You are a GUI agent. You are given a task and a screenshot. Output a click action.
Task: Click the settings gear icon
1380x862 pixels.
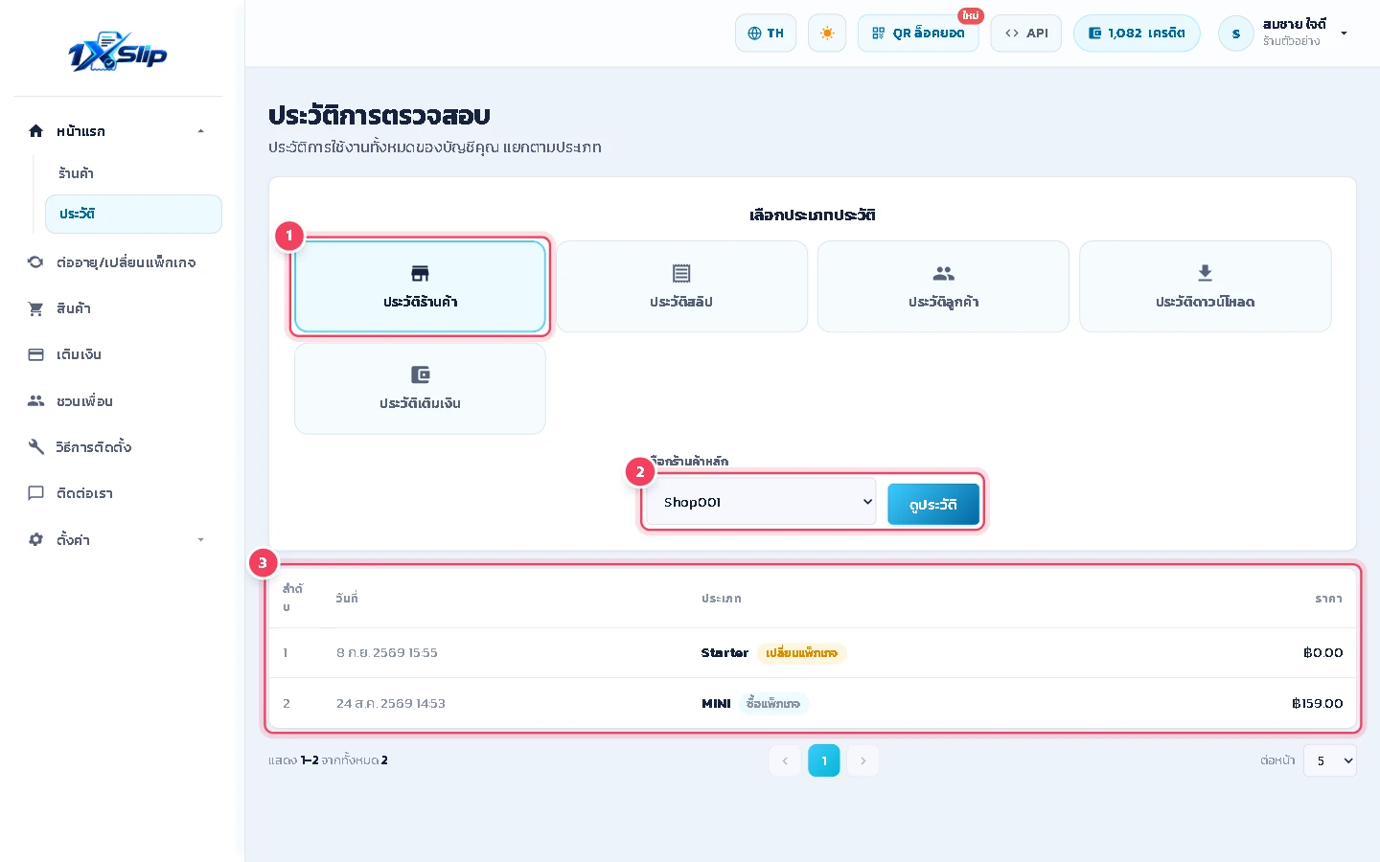[35, 539]
